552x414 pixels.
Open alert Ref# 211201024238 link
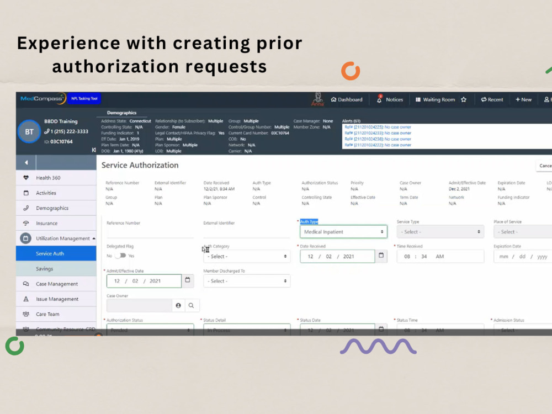378,139
